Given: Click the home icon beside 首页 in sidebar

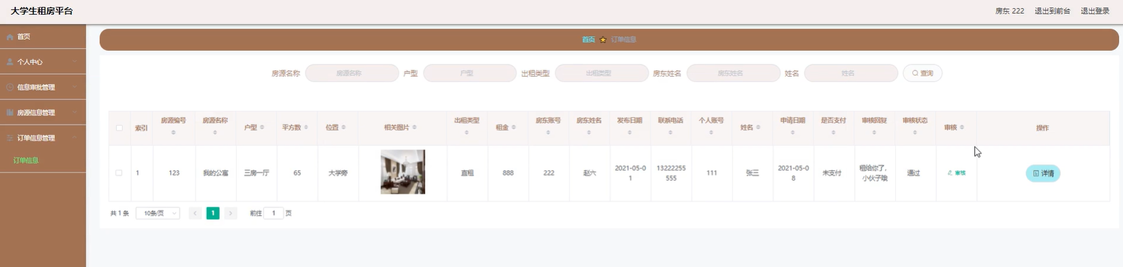Looking at the screenshot, I should 10,37.
